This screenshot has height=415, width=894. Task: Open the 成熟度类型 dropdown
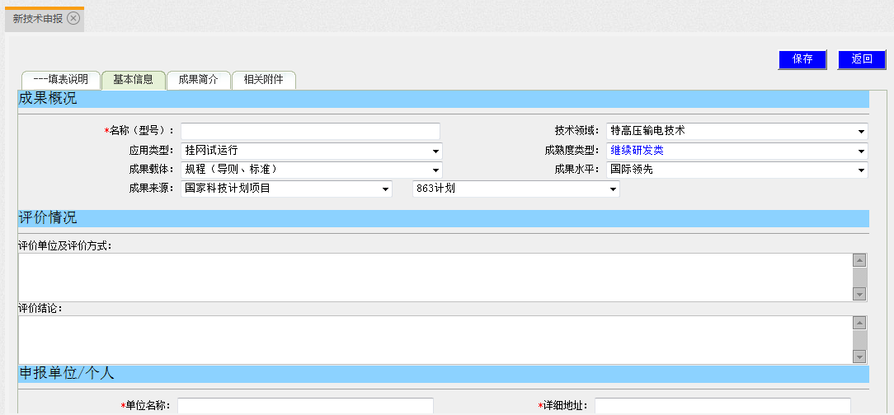pos(736,151)
